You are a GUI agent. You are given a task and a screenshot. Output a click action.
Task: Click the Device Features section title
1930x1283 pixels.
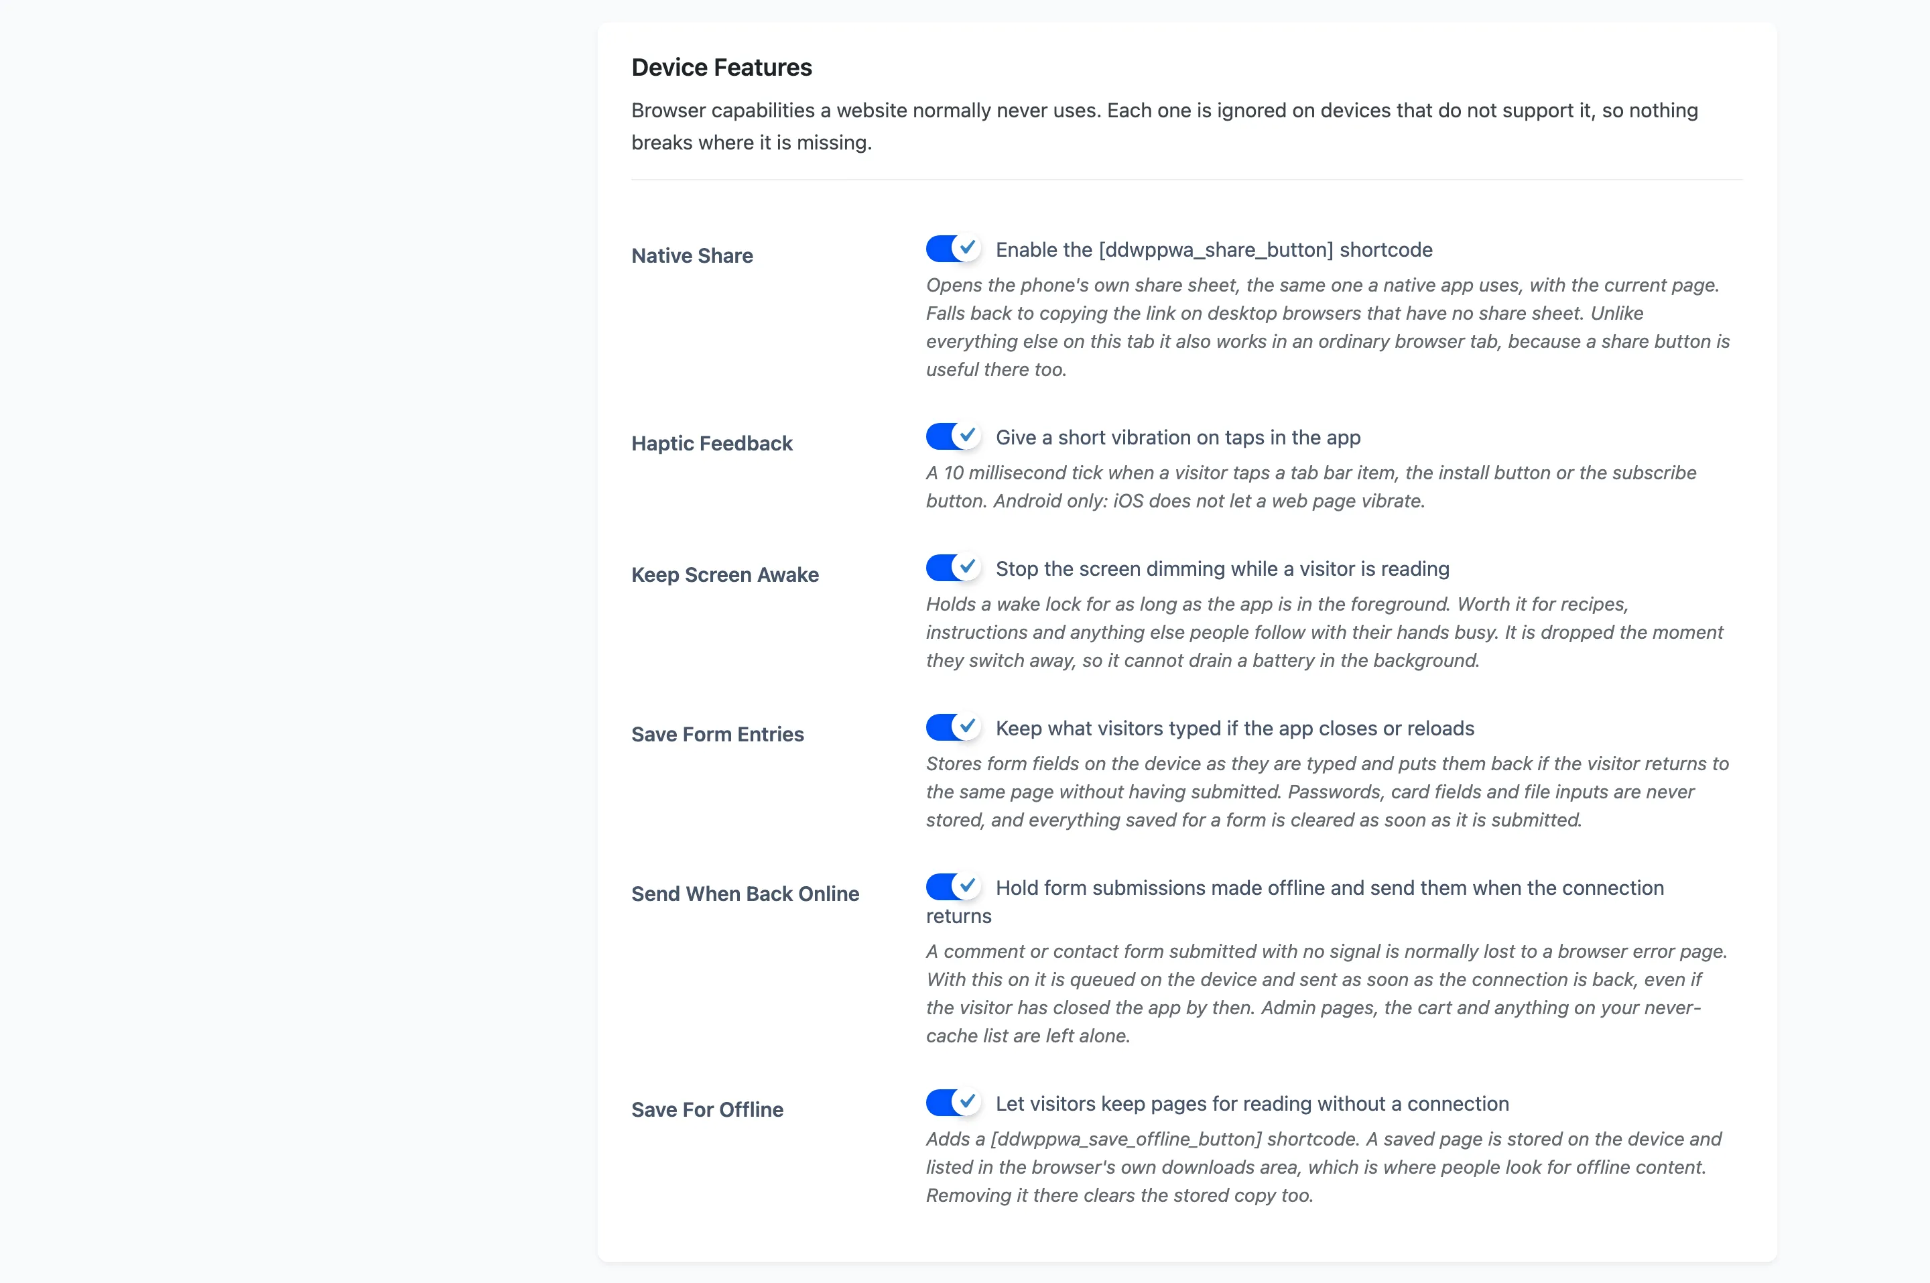click(721, 67)
